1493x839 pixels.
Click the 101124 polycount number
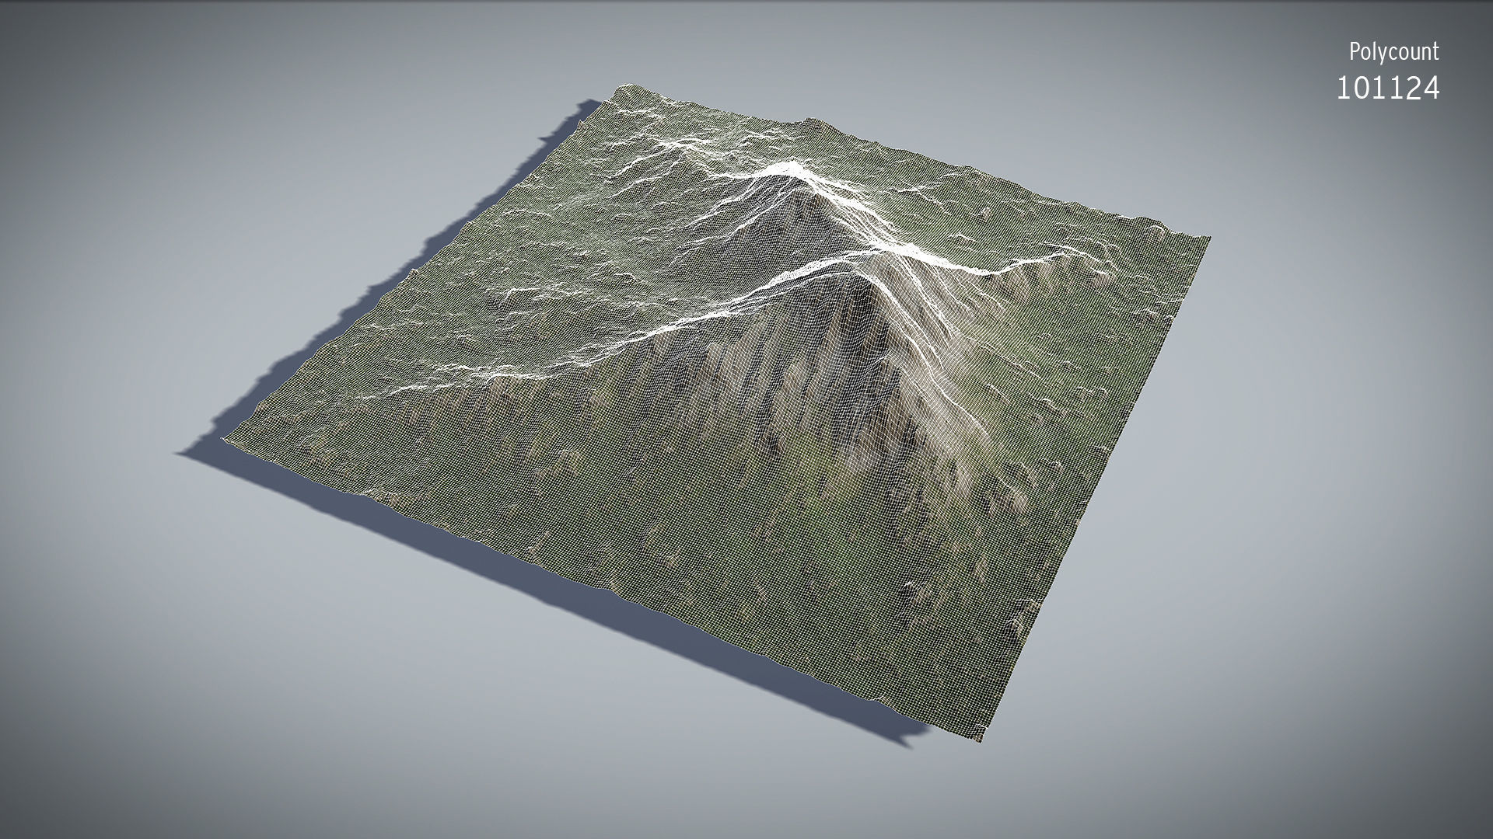[x=1388, y=89]
